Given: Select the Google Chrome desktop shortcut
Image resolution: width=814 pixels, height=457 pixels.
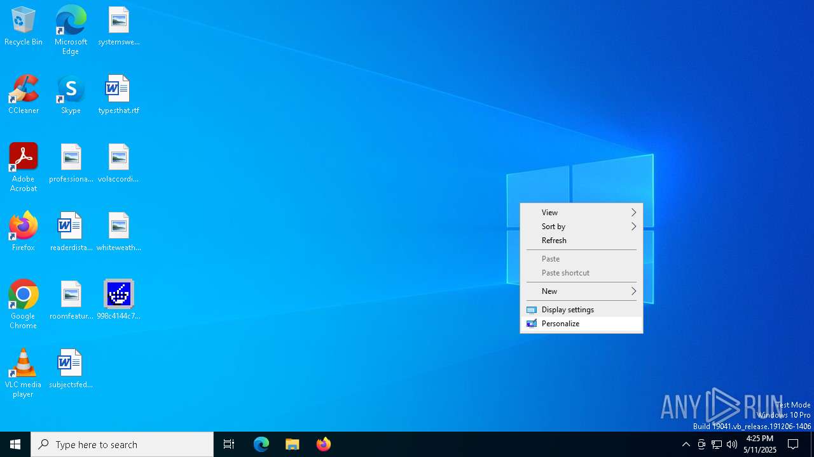Looking at the screenshot, I should pos(24,305).
